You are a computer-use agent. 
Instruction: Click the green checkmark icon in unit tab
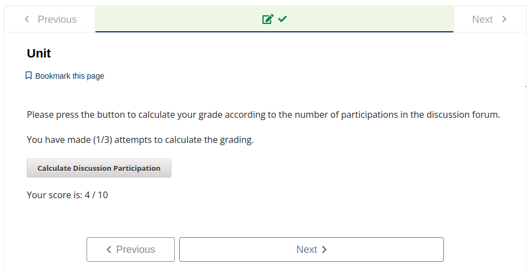[x=282, y=20]
